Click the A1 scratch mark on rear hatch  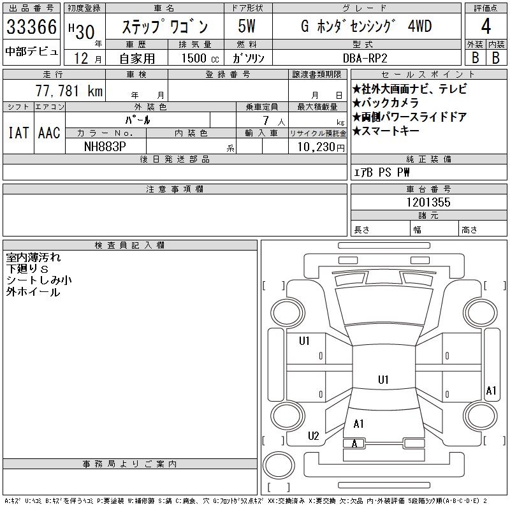[358, 424]
